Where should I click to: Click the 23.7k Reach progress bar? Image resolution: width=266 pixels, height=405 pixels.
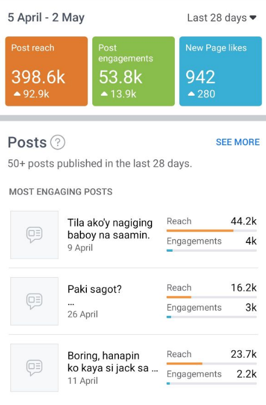(212, 364)
